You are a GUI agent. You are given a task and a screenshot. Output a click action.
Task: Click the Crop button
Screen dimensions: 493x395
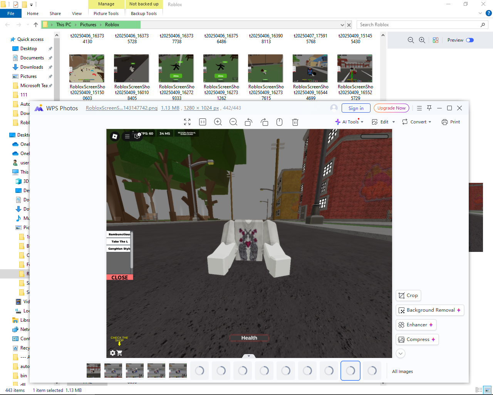click(408, 295)
